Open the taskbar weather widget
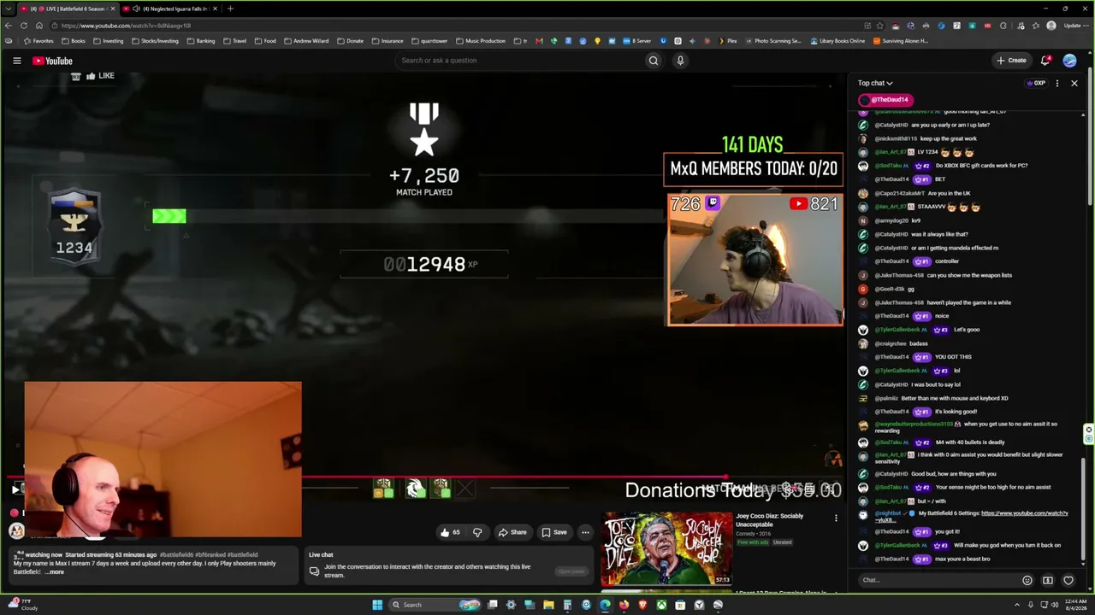This screenshot has height=615, width=1095. tap(22, 605)
